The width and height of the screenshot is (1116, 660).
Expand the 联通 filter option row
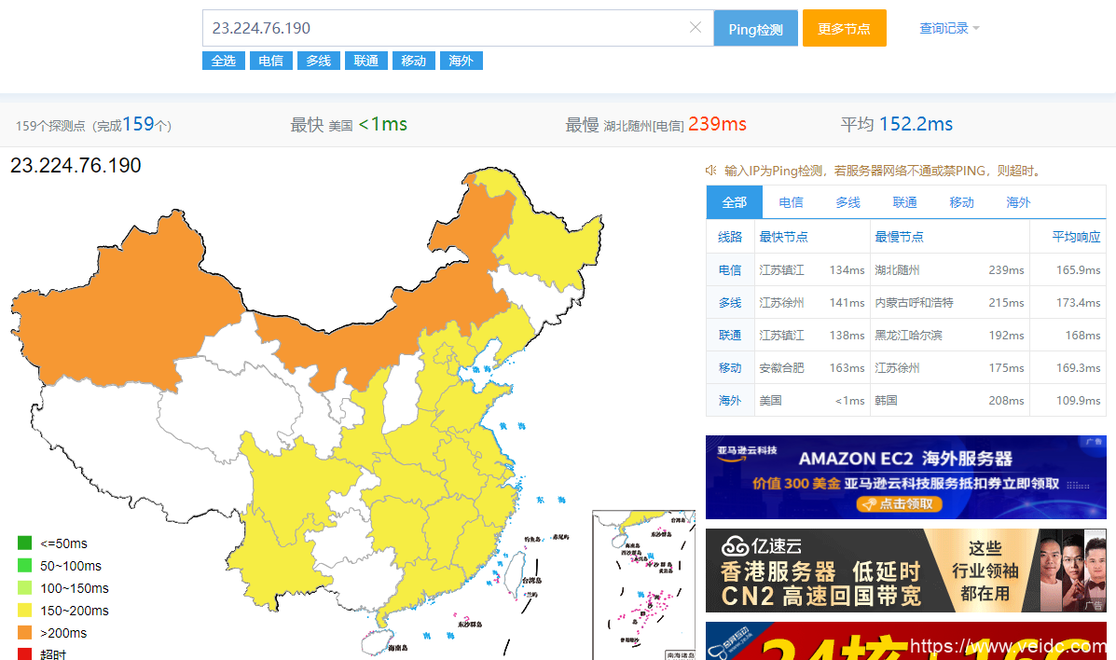pyautogui.click(x=365, y=61)
